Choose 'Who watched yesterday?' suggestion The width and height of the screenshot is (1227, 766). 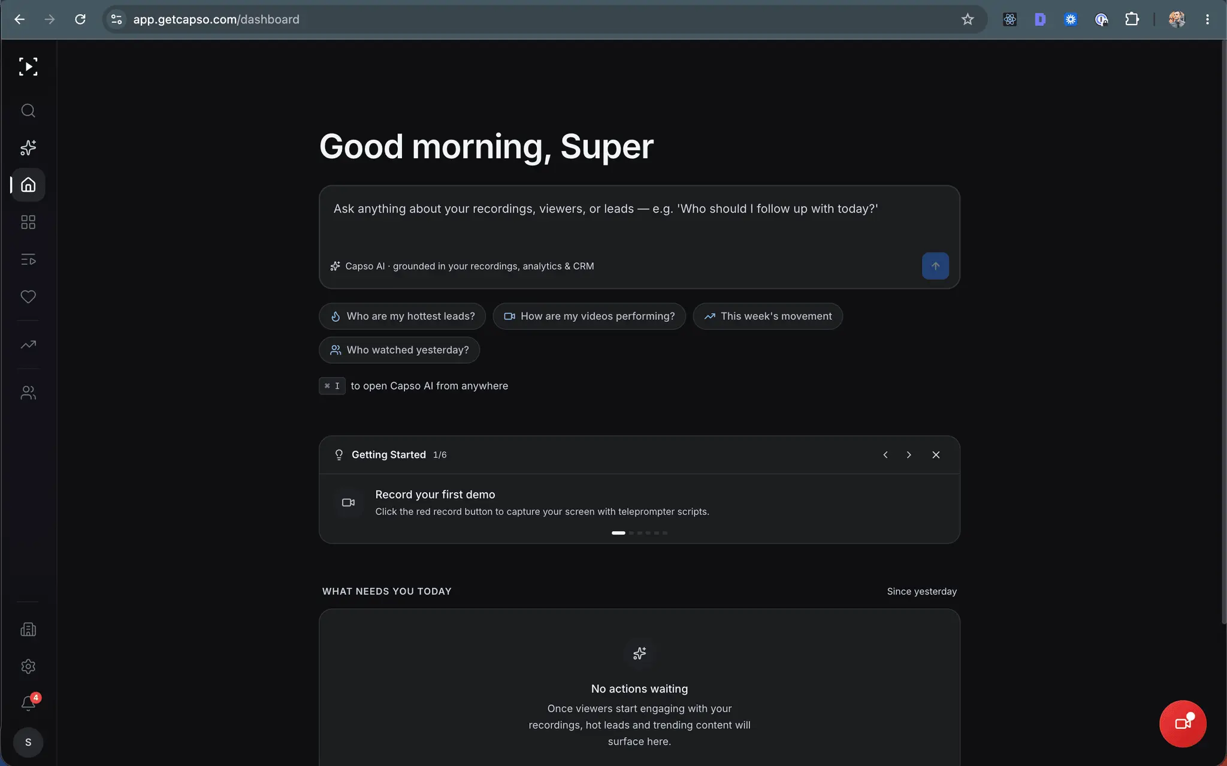(x=399, y=350)
